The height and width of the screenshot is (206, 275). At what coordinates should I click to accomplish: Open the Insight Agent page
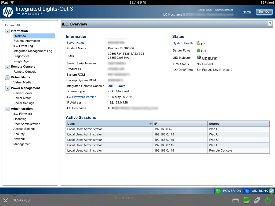point(23,61)
